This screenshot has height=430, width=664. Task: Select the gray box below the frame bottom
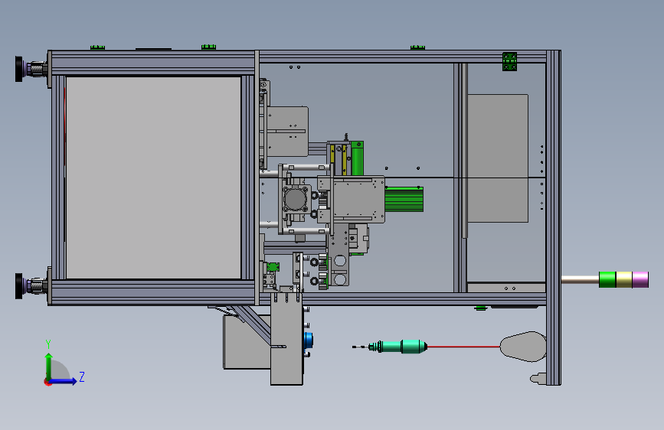[247, 342]
